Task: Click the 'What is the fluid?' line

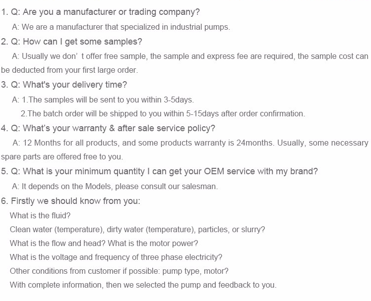Action: (x=40, y=215)
